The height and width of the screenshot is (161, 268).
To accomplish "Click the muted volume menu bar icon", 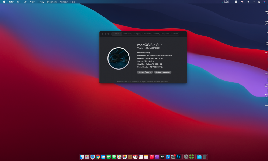I will 248,2.
